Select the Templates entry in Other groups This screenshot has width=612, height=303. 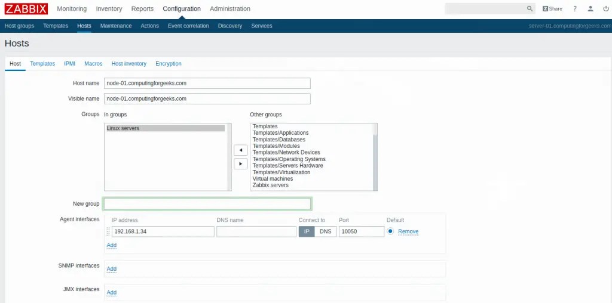265,126
